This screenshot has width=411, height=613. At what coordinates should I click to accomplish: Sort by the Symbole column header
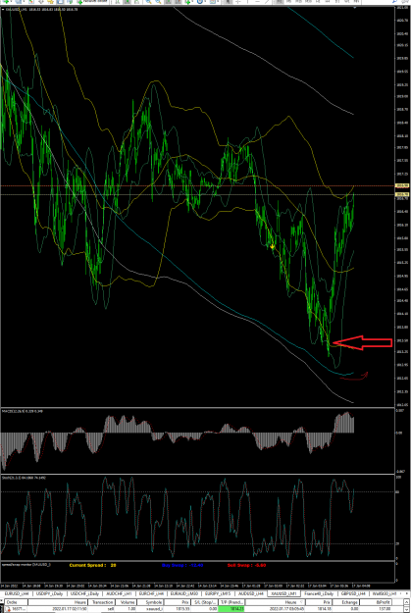(150, 602)
